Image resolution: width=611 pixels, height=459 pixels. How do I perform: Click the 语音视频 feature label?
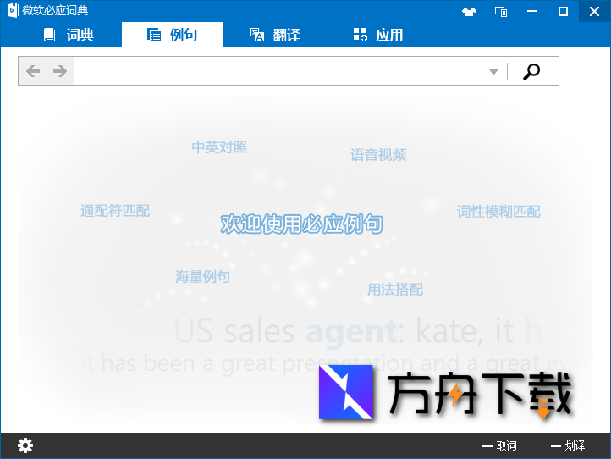point(378,155)
